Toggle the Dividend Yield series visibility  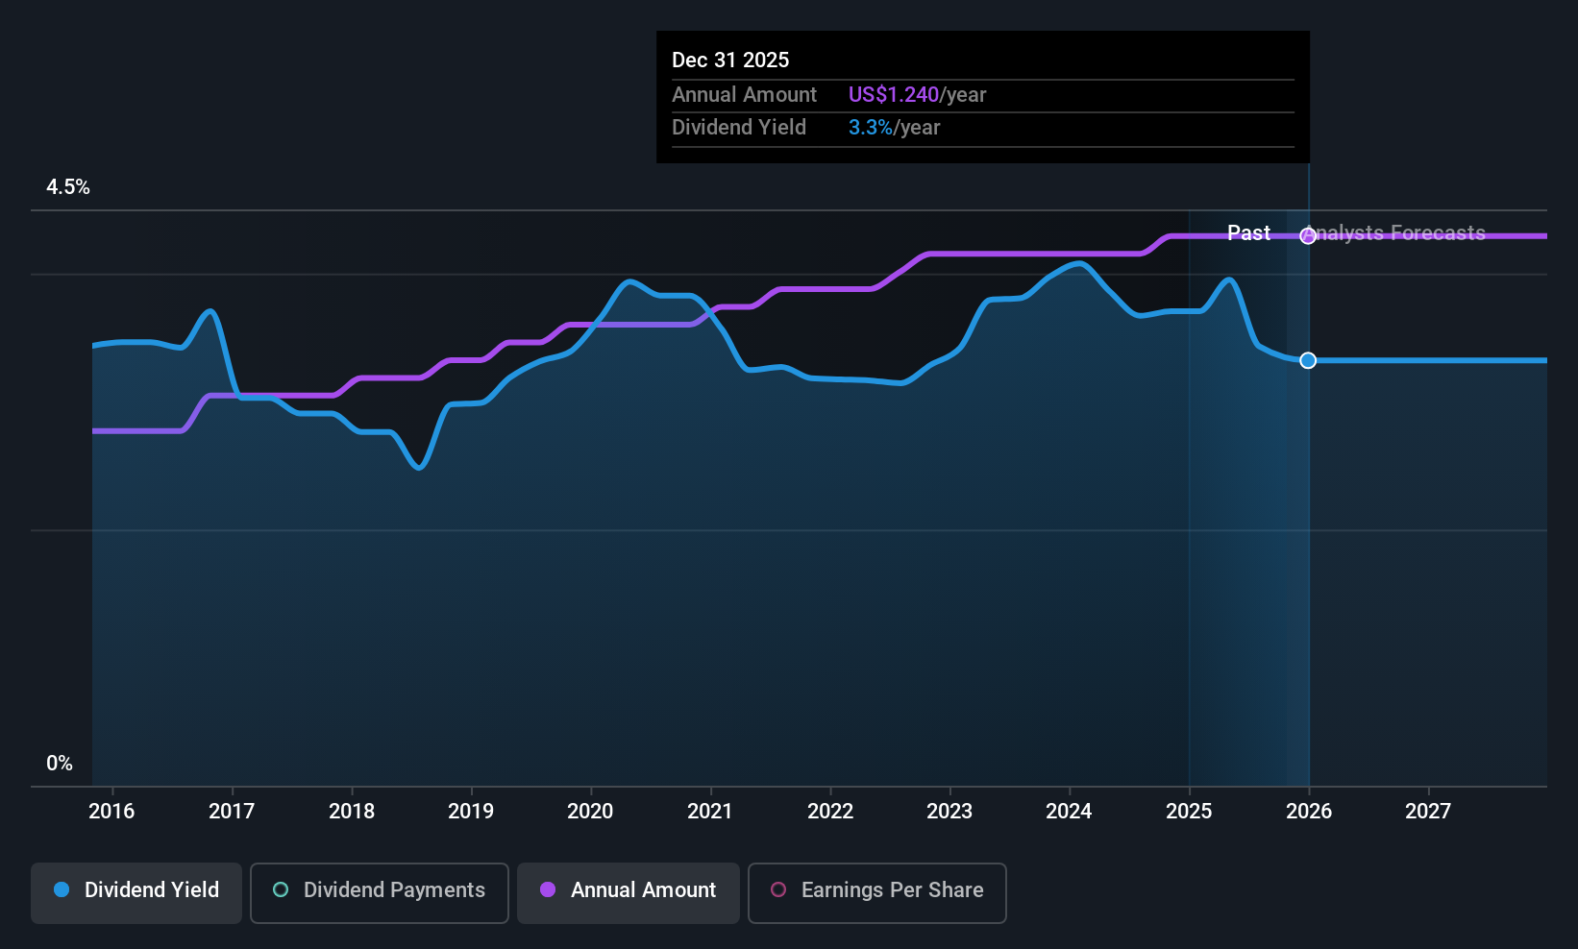136,891
